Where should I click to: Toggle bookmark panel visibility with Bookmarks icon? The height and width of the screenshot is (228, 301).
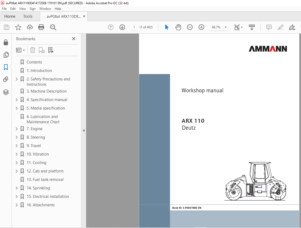tap(6, 67)
